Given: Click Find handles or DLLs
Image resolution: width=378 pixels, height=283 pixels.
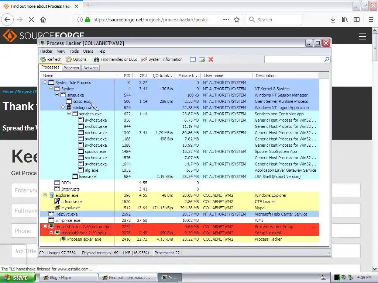Looking at the screenshot, I should tap(116, 59).
